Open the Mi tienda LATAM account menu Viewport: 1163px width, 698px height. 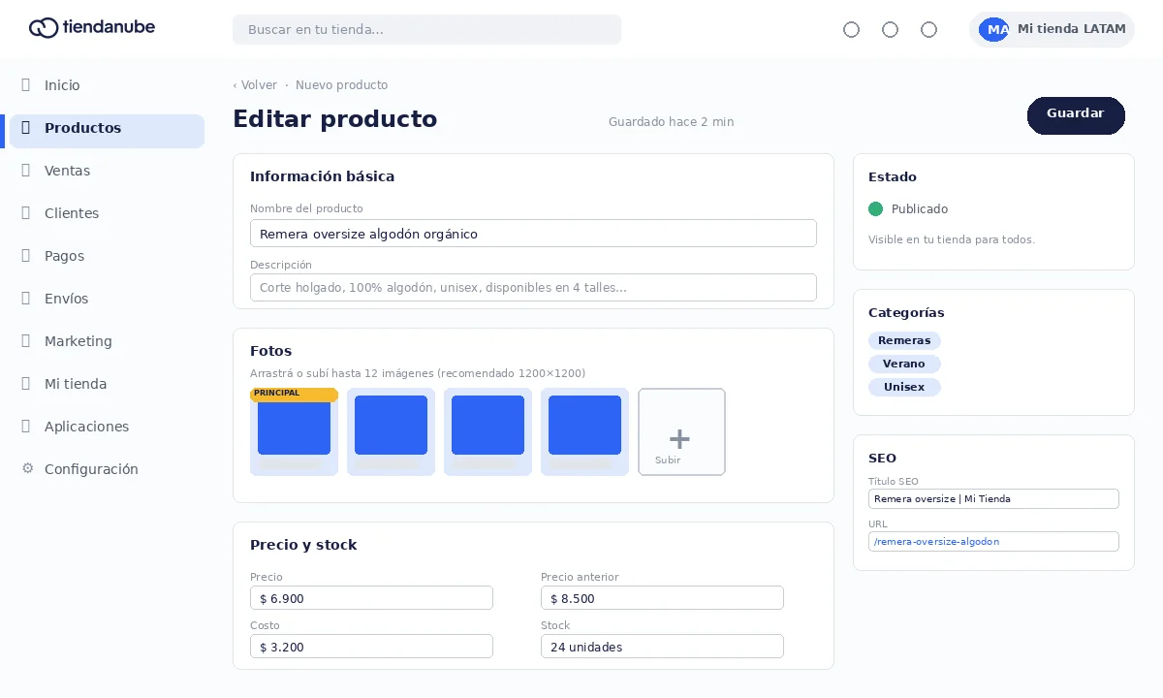(x=1052, y=29)
